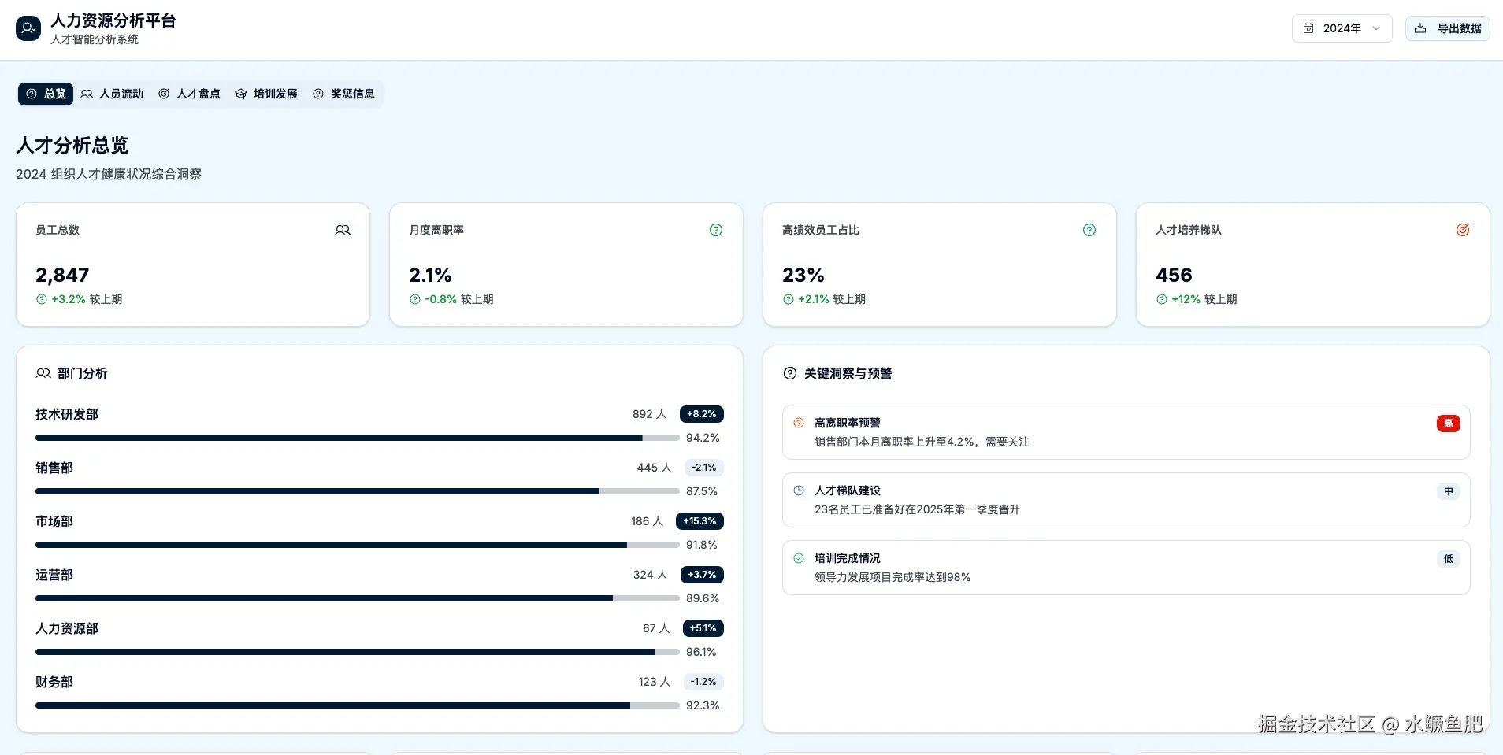The height and width of the screenshot is (755, 1503).
Task: Click the 技术研发部 progress bar
Action: pos(357,438)
